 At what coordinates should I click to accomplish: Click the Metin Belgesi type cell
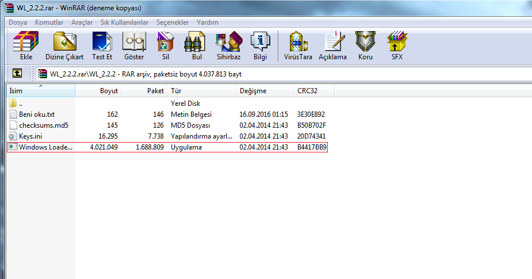click(x=191, y=114)
